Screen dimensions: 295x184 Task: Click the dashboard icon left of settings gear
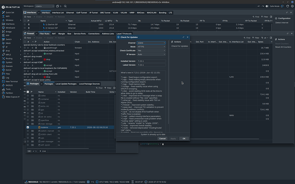(x=287, y=6)
